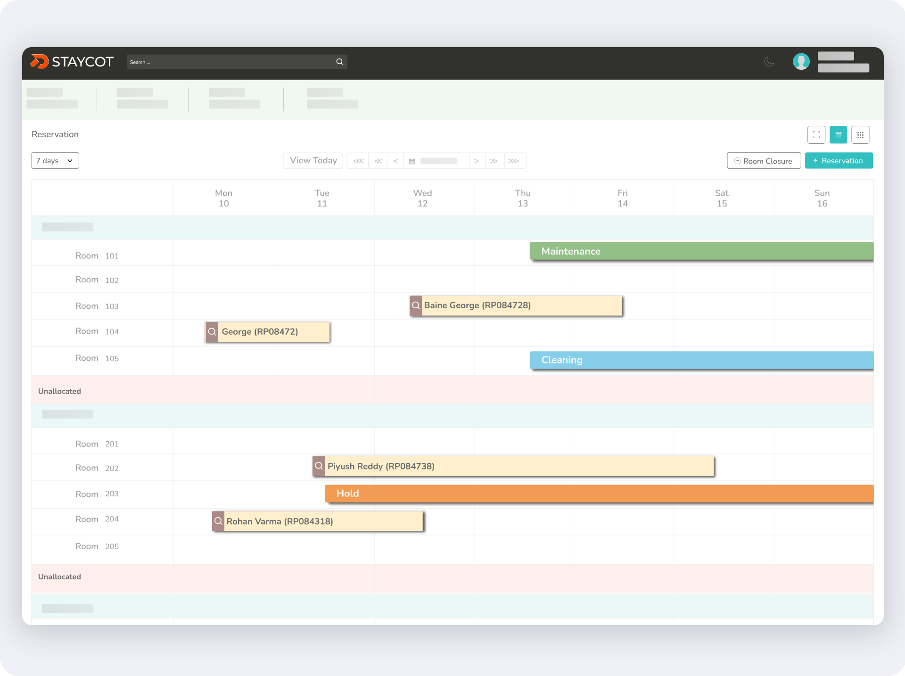This screenshot has height=676, width=905.
Task: Open Baine George reservation magnifier icon
Action: [x=416, y=305]
